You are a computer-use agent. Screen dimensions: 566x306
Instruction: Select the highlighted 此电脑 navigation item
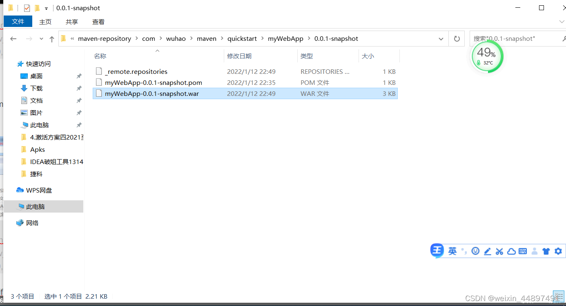[43, 206]
